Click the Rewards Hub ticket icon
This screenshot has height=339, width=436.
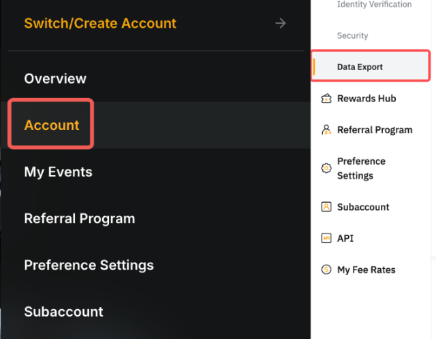click(x=326, y=99)
